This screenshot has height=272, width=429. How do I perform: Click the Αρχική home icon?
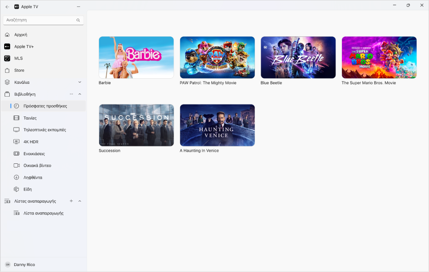click(x=7, y=35)
